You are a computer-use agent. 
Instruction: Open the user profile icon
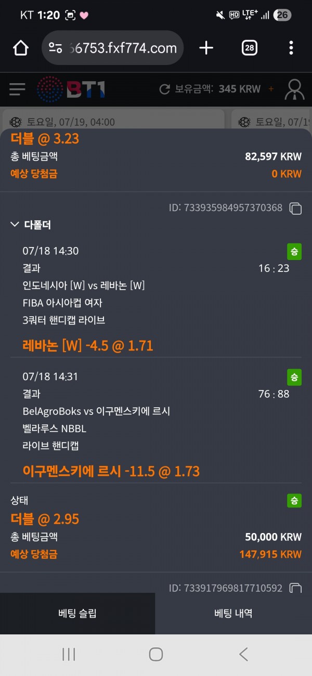pos(294,89)
